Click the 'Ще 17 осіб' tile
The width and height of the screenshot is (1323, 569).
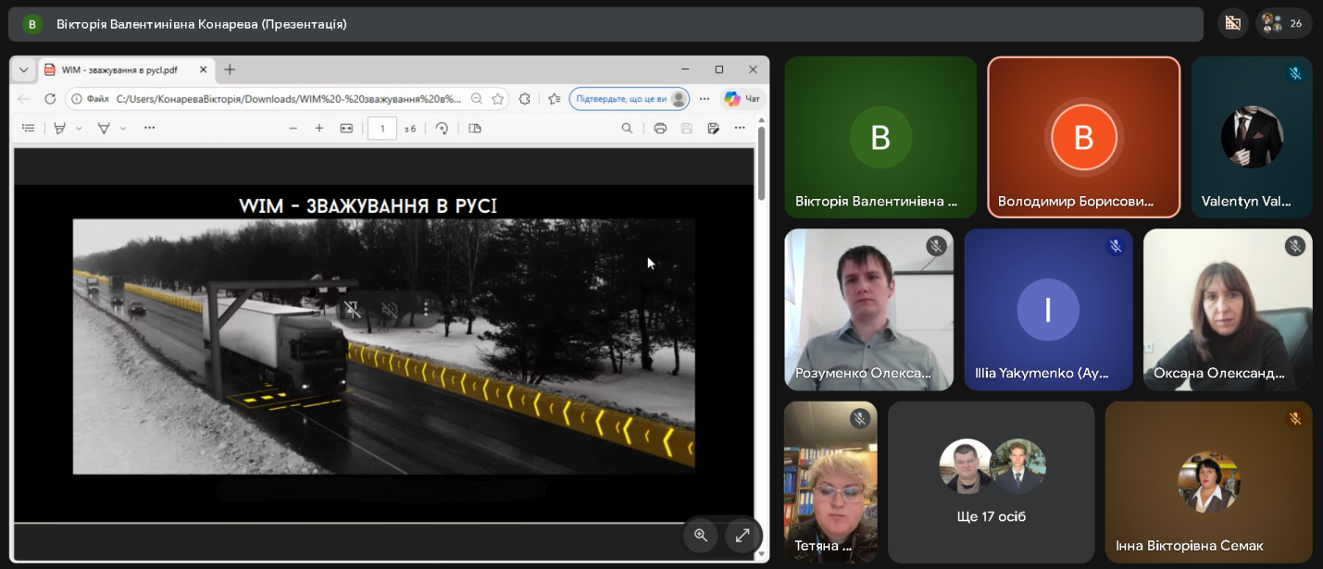coord(991,483)
